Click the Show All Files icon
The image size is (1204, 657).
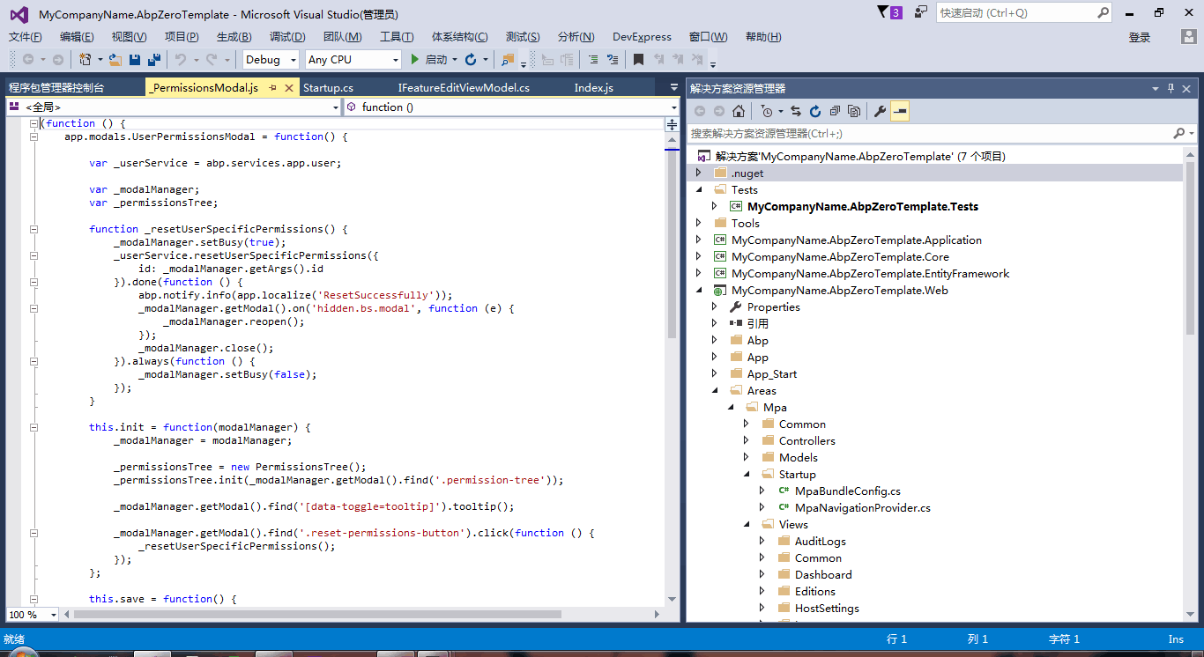[854, 111]
